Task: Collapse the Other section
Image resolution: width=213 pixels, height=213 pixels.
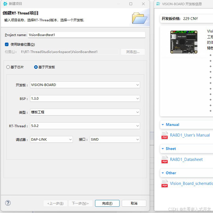Action: [163, 173]
